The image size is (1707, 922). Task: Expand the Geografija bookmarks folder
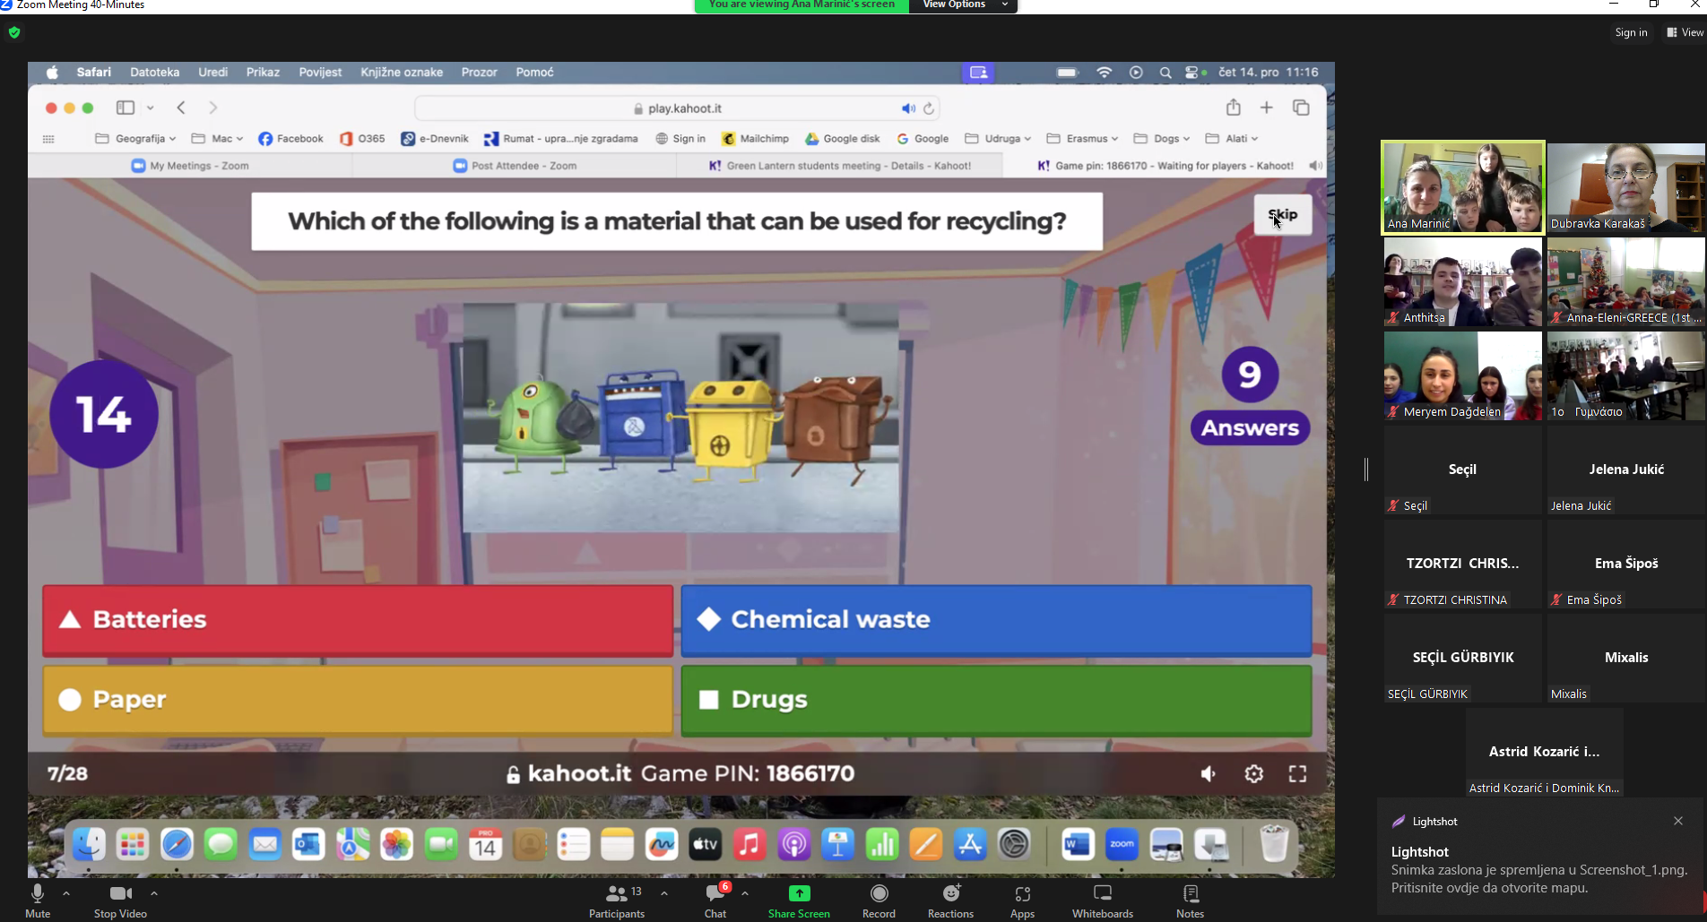click(135, 139)
